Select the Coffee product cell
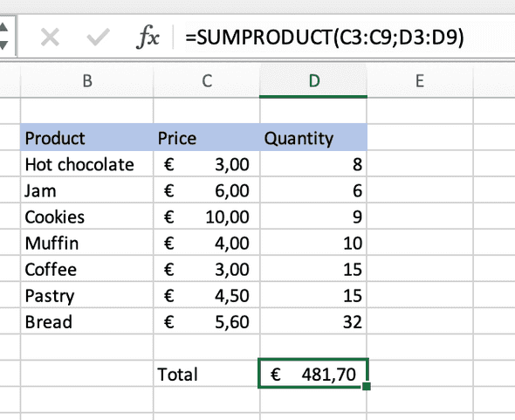Screen dimensions: 515x420 pyautogui.click(x=86, y=269)
